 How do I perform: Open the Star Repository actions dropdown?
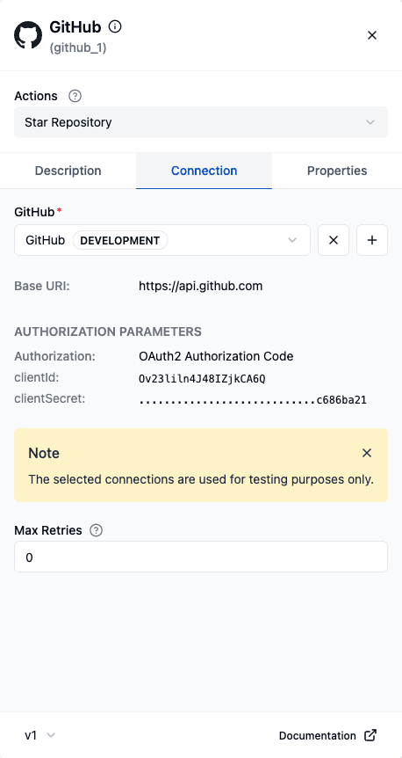tap(201, 122)
